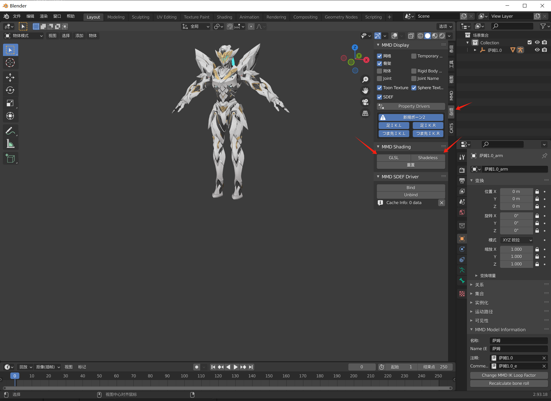Image resolution: width=551 pixels, height=401 pixels.
Task: Click the 结束点 frame field 250
Action: 435,367
